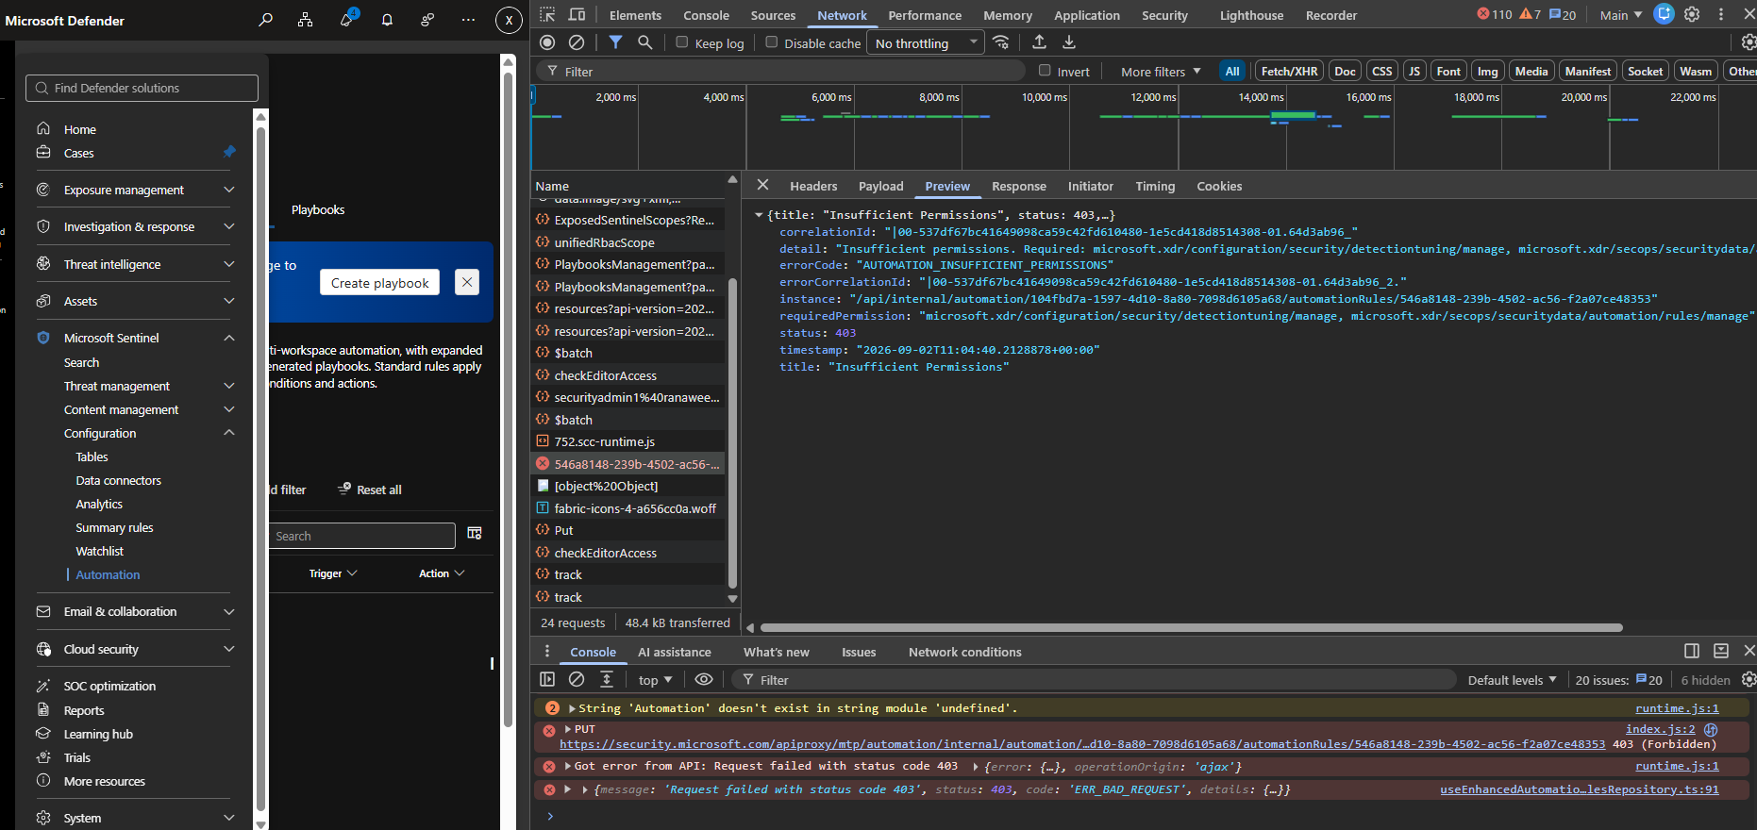Clear the console messages
Image resolution: width=1757 pixels, height=830 pixels.
(x=577, y=679)
